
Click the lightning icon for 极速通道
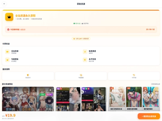pyautogui.click(x=85, y=52)
